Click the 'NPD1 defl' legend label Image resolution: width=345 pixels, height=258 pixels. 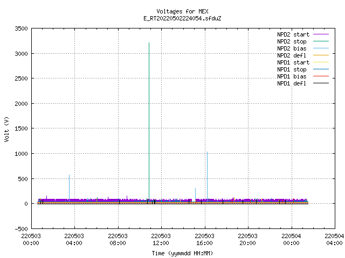pyautogui.click(x=292, y=84)
